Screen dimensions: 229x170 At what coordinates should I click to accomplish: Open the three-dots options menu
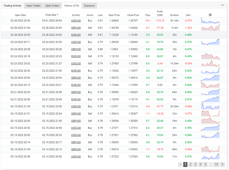[222, 5]
